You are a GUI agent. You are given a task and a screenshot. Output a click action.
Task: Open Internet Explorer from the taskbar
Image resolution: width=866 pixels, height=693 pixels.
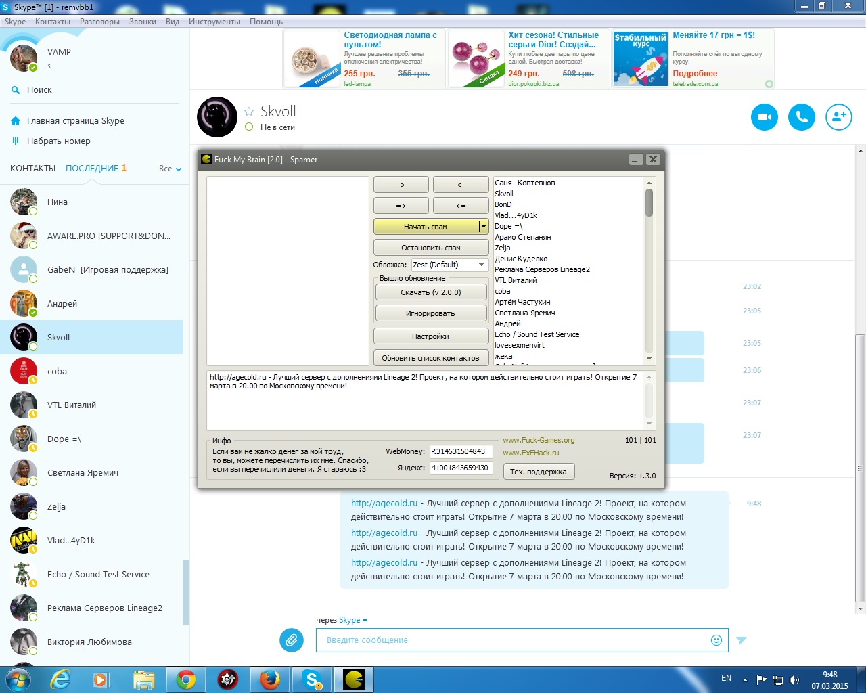pos(61,679)
